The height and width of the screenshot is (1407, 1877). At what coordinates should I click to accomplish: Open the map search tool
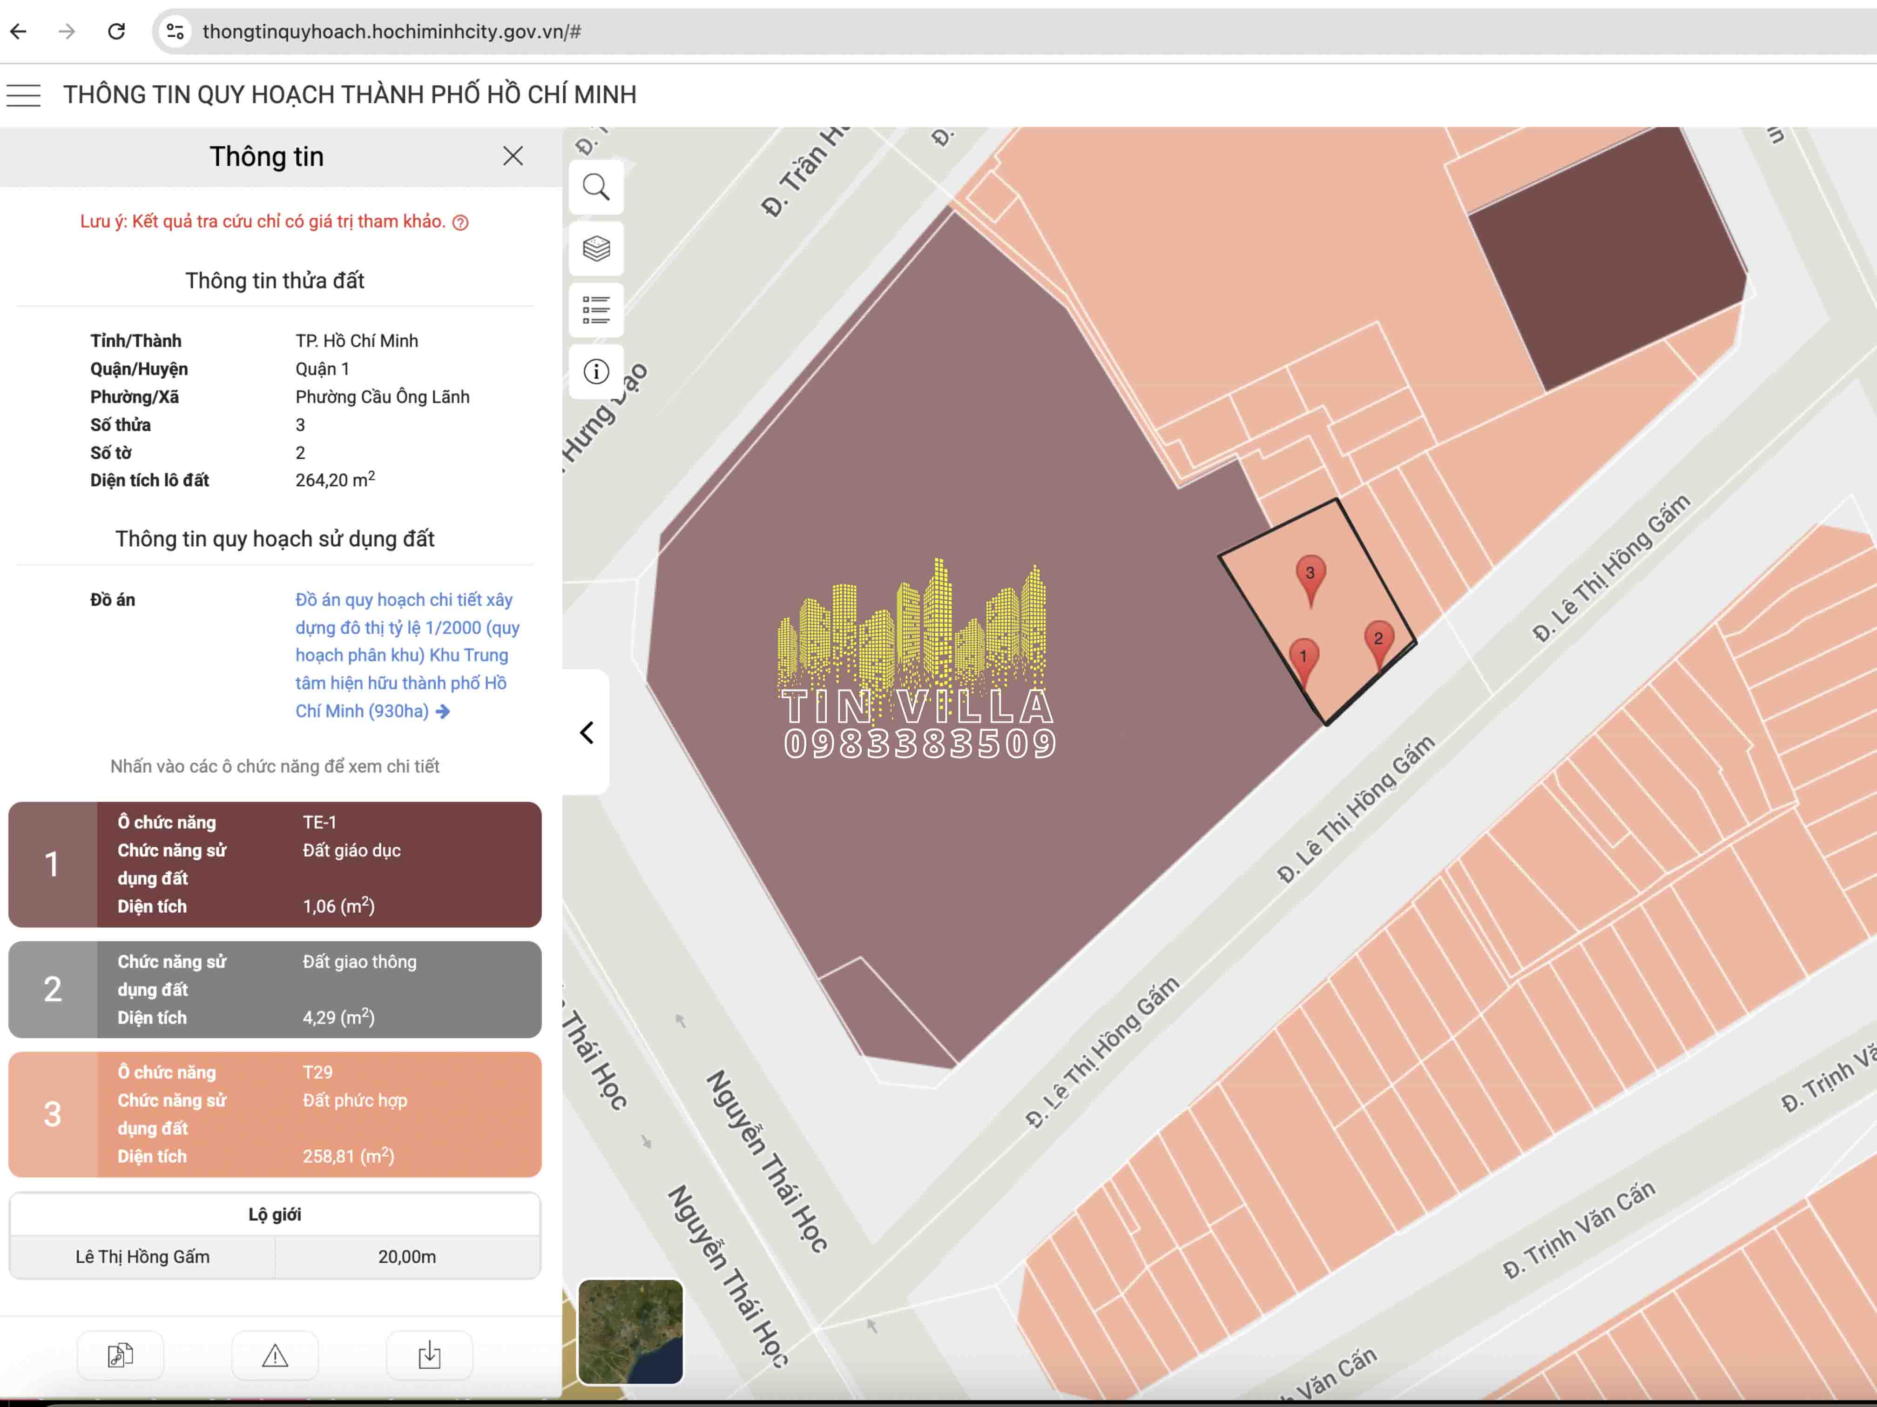point(596,188)
